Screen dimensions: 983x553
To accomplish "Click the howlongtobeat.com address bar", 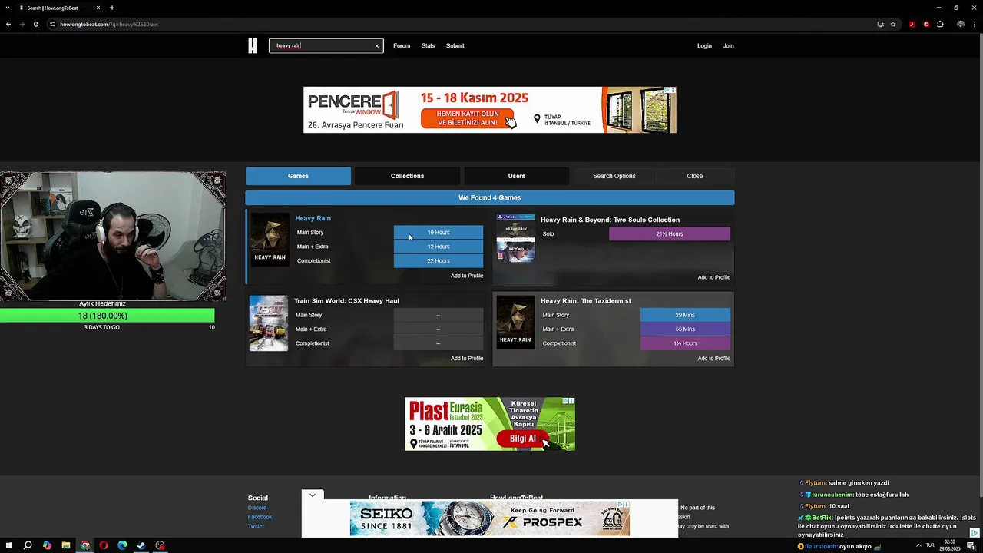I will (461, 24).
